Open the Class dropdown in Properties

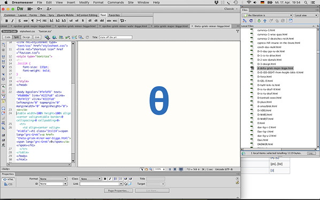click(x=90, y=179)
